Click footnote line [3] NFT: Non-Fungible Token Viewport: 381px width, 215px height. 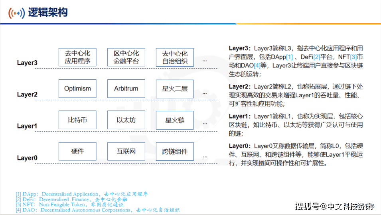coord(69,205)
